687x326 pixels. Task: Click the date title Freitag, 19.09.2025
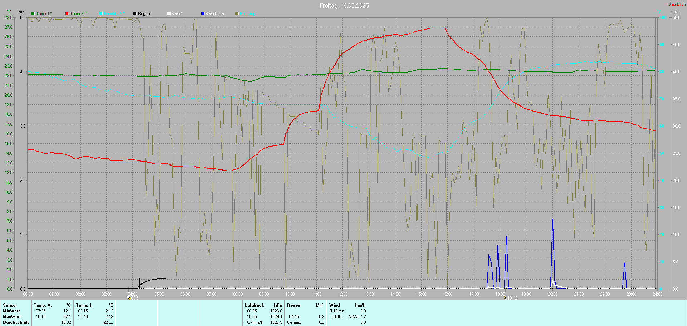point(344,5)
